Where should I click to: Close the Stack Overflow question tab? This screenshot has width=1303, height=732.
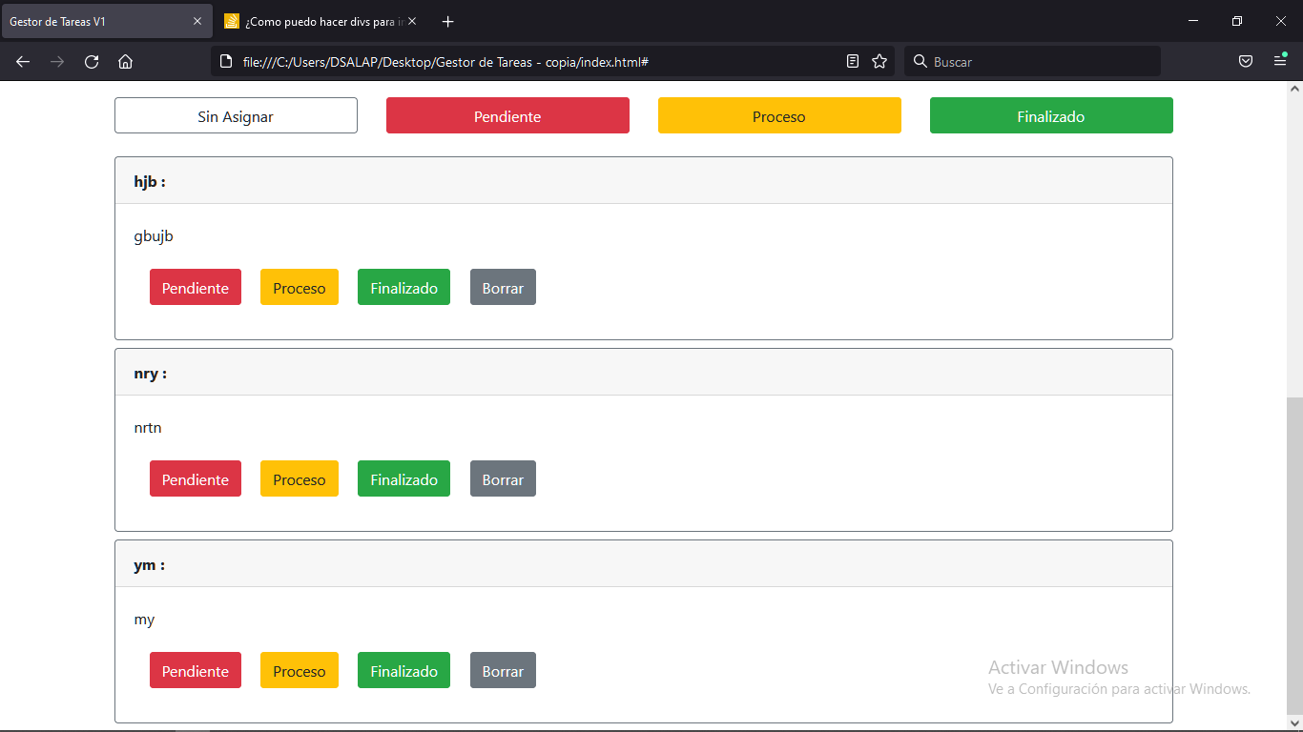tap(412, 21)
